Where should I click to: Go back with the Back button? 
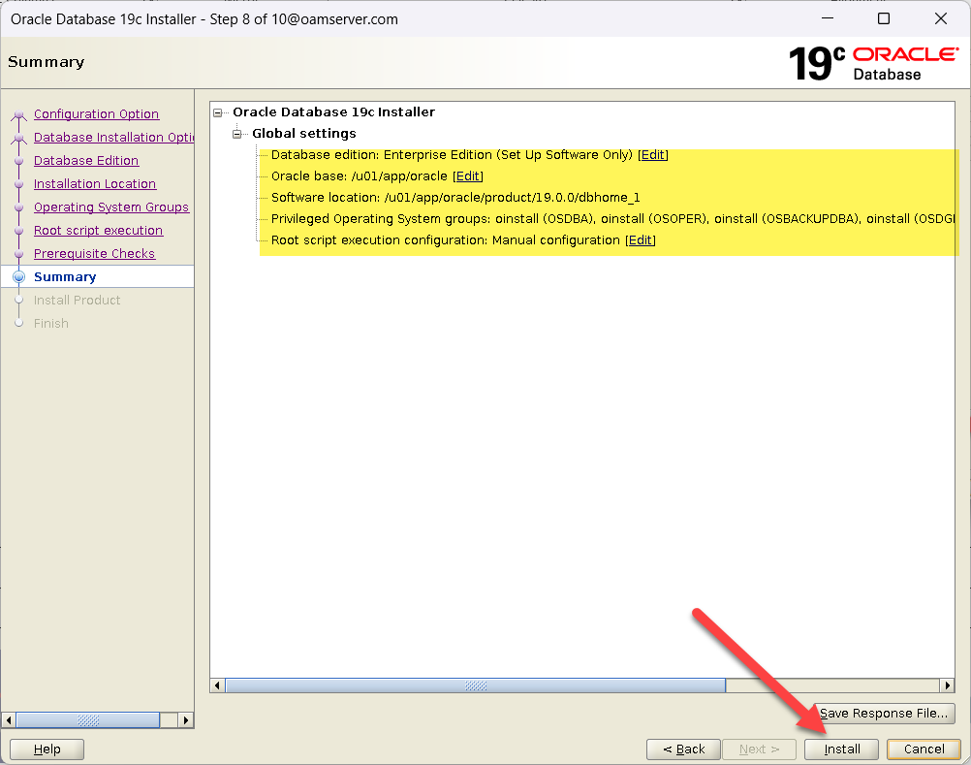click(683, 749)
